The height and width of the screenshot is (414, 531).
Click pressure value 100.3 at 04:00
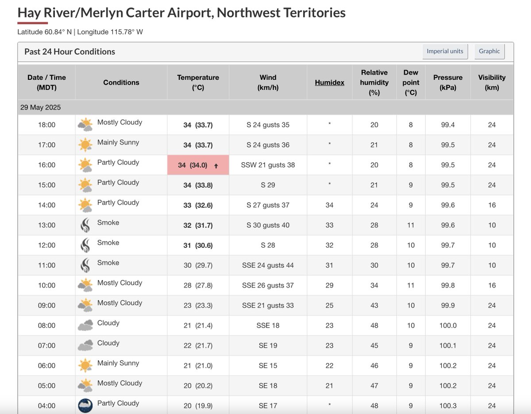point(448,406)
